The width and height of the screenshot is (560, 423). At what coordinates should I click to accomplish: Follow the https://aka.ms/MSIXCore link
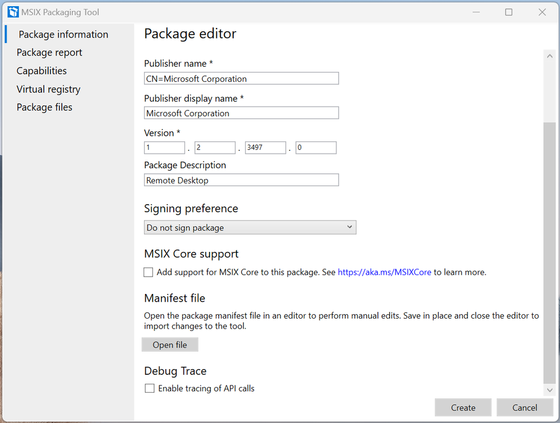pyautogui.click(x=385, y=272)
